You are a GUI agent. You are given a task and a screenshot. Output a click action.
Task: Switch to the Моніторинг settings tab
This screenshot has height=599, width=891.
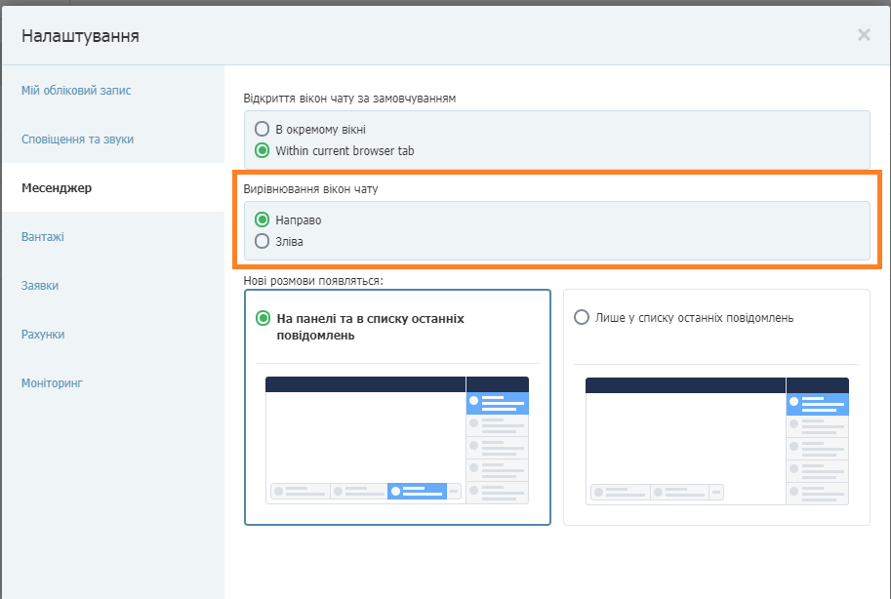point(52,383)
